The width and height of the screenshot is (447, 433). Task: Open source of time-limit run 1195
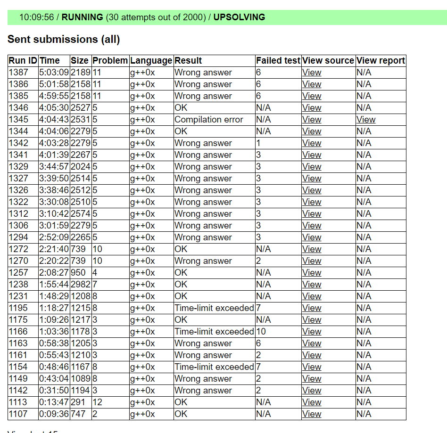point(312,308)
